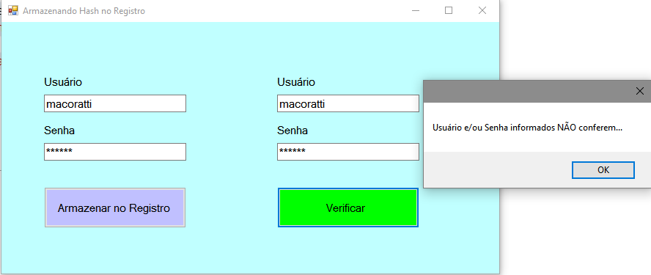Click the green Verificar button
651x275 pixels.
click(348, 208)
